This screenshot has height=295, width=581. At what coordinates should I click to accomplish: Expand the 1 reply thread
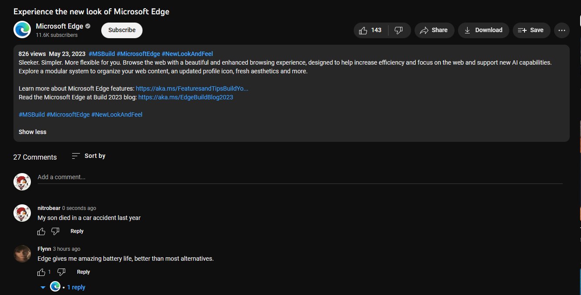(76, 287)
